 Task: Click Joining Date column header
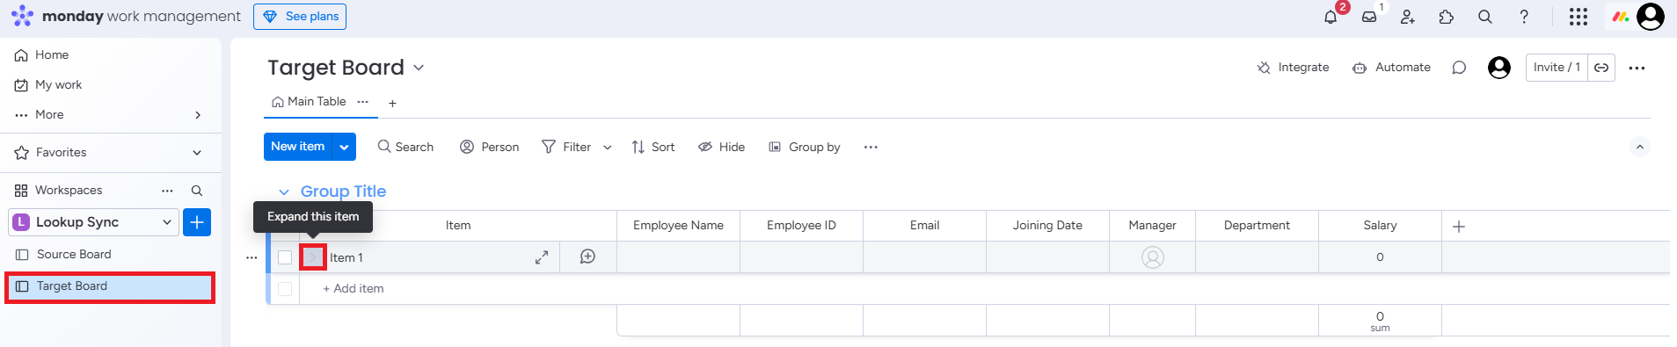tap(1047, 226)
